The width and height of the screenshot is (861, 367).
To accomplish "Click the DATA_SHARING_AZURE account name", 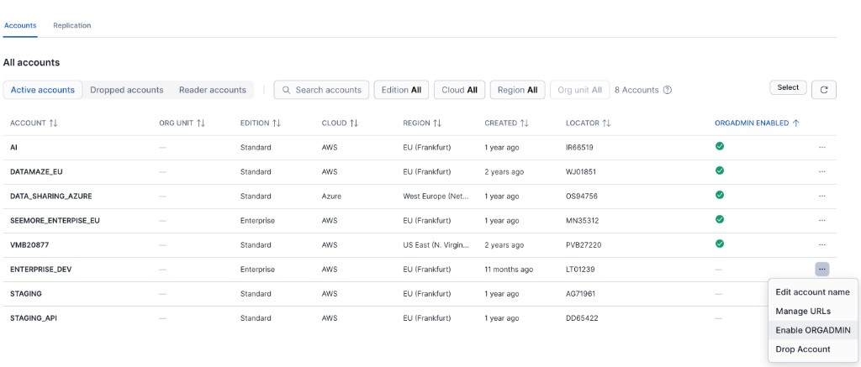I will click(x=51, y=196).
